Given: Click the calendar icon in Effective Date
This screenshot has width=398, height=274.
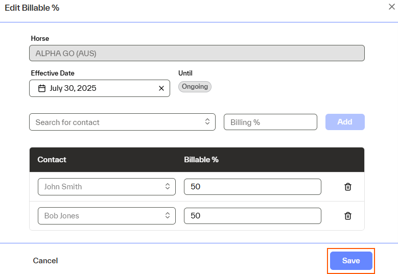Looking at the screenshot, I should pos(42,88).
